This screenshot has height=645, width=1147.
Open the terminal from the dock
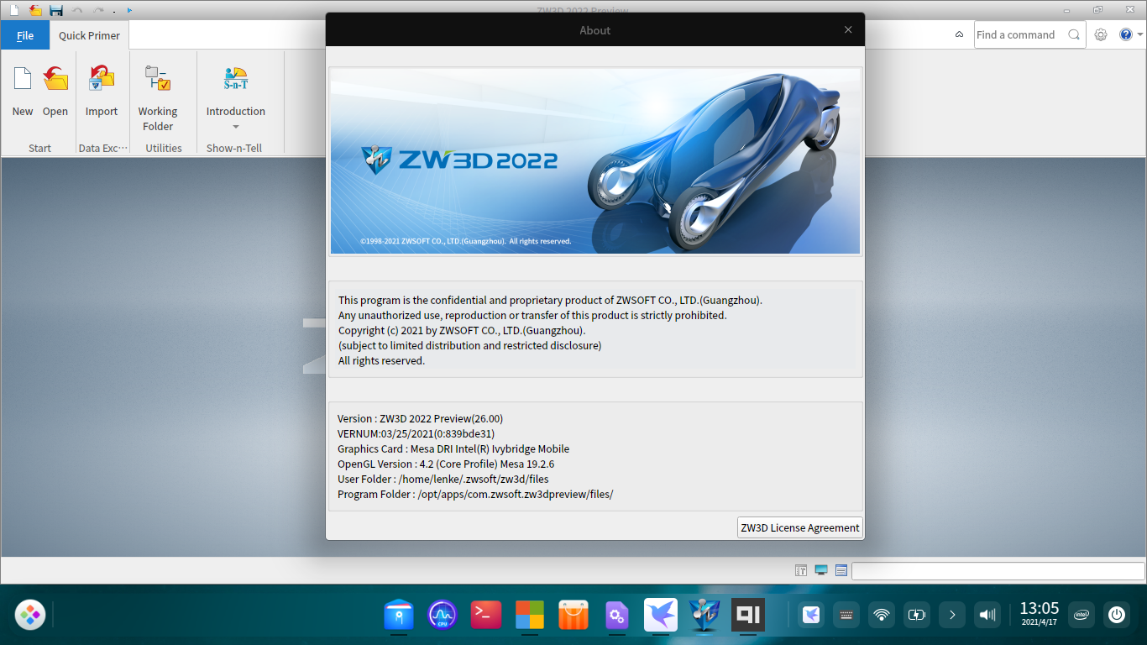pos(486,615)
